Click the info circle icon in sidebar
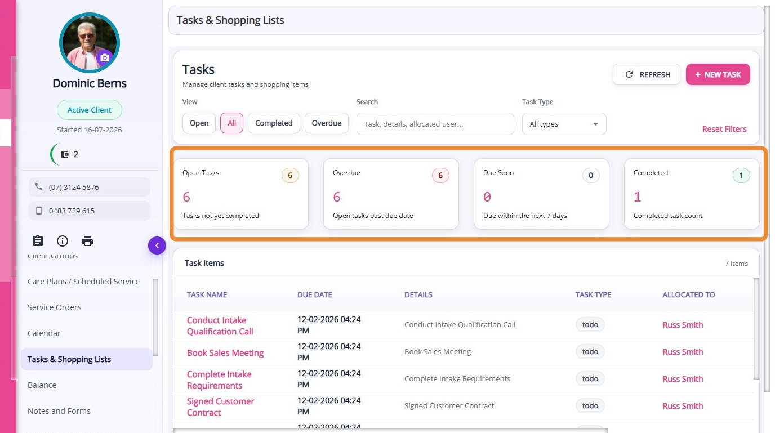Image resolution: width=775 pixels, height=433 pixels. point(63,241)
